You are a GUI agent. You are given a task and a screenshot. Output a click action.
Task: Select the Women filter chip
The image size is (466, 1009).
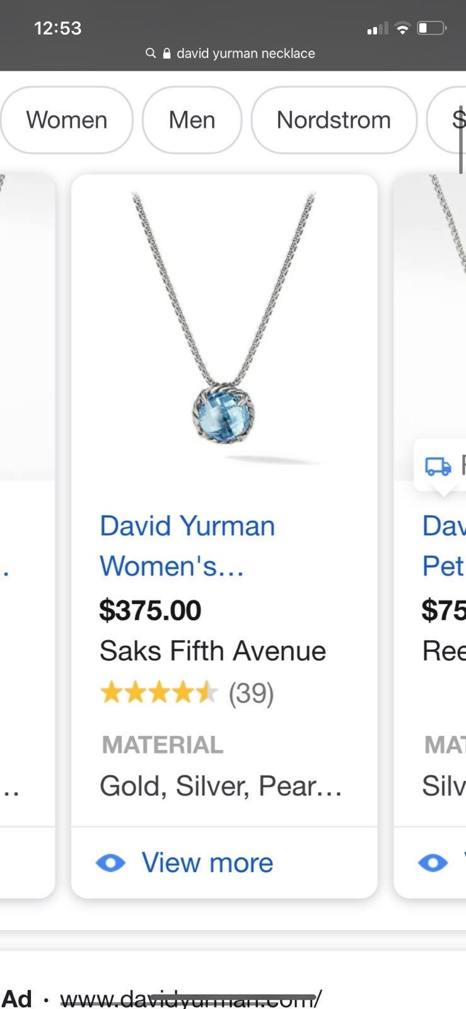(x=67, y=120)
